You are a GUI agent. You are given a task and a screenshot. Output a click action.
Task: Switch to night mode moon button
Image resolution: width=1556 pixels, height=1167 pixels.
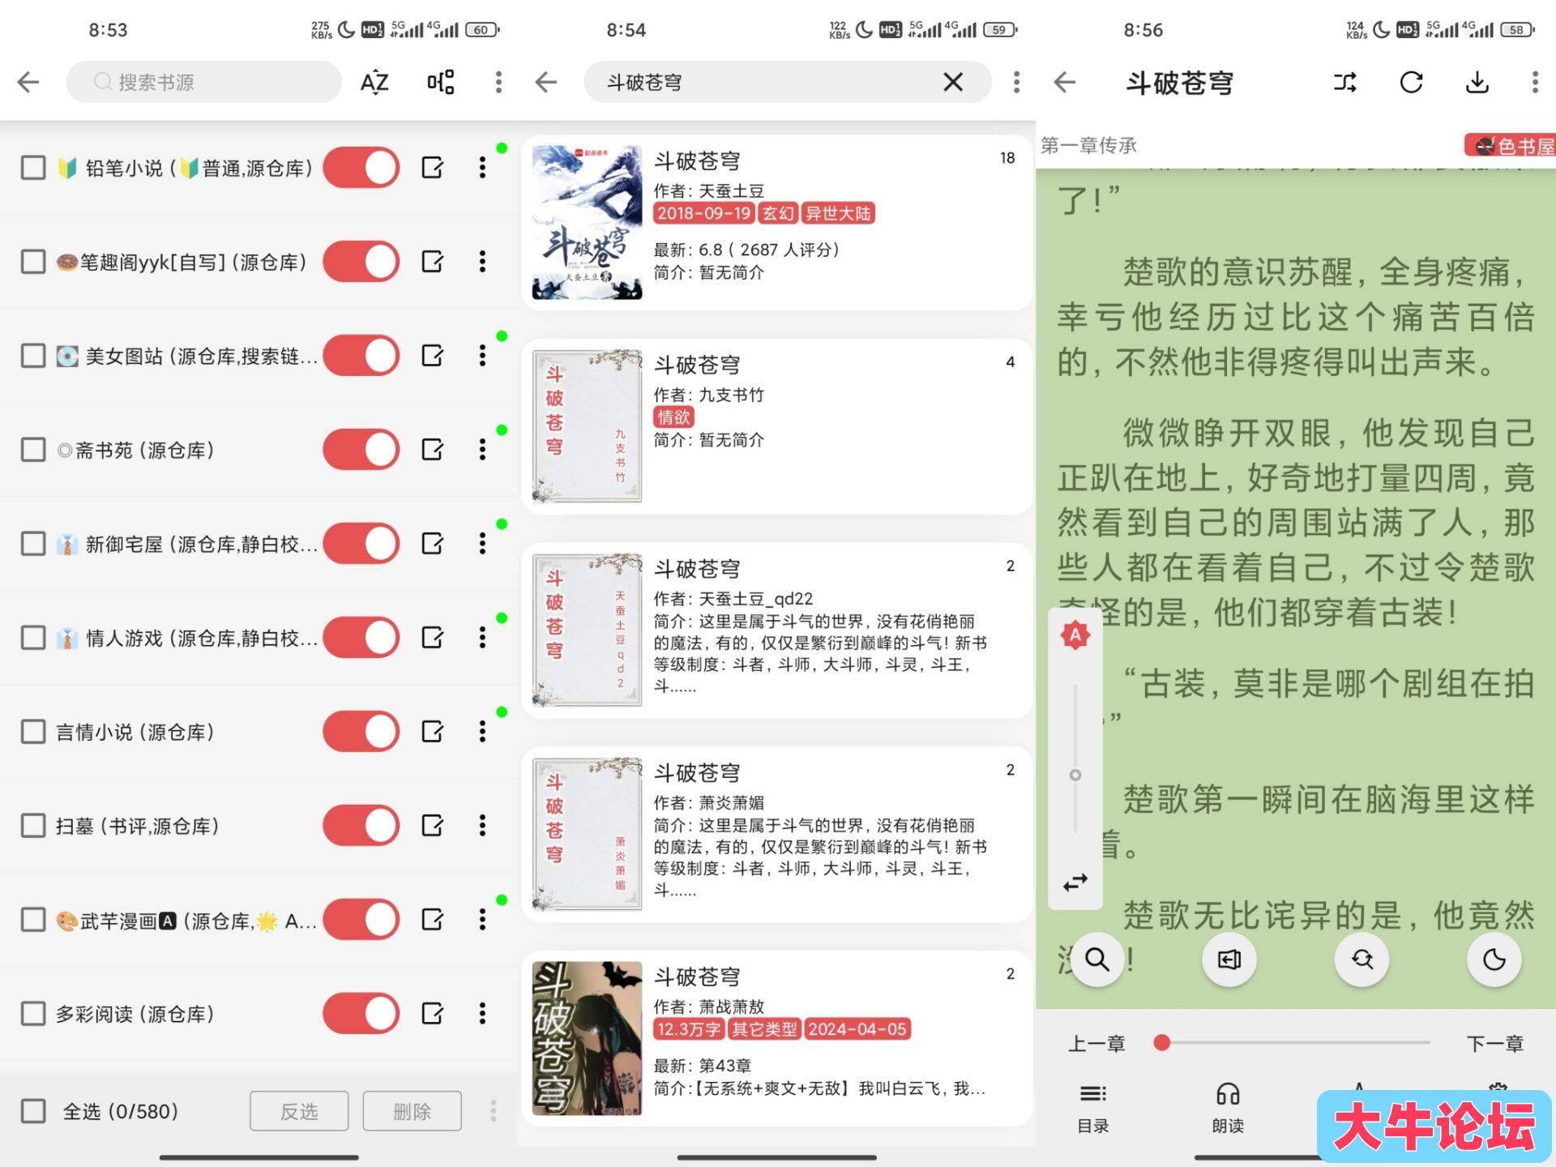tap(1494, 960)
